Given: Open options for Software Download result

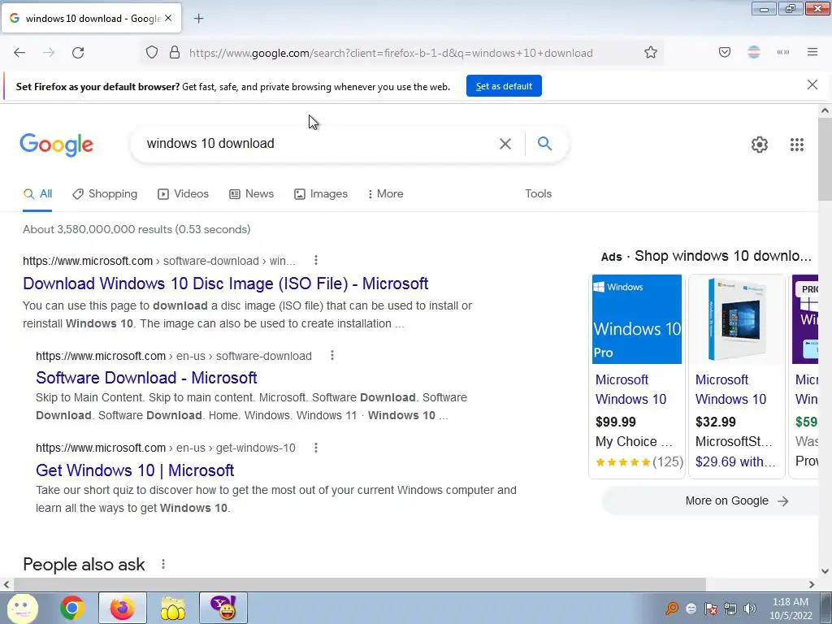Looking at the screenshot, I should click(x=332, y=355).
